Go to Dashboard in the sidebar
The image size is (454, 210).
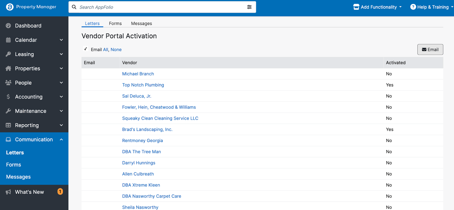(x=28, y=26)
